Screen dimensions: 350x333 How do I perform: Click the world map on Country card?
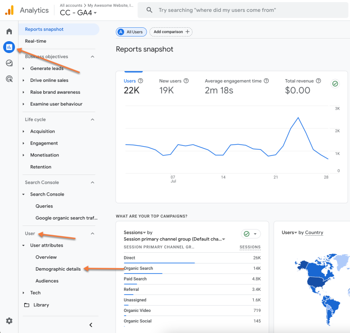tap(321, 289)
